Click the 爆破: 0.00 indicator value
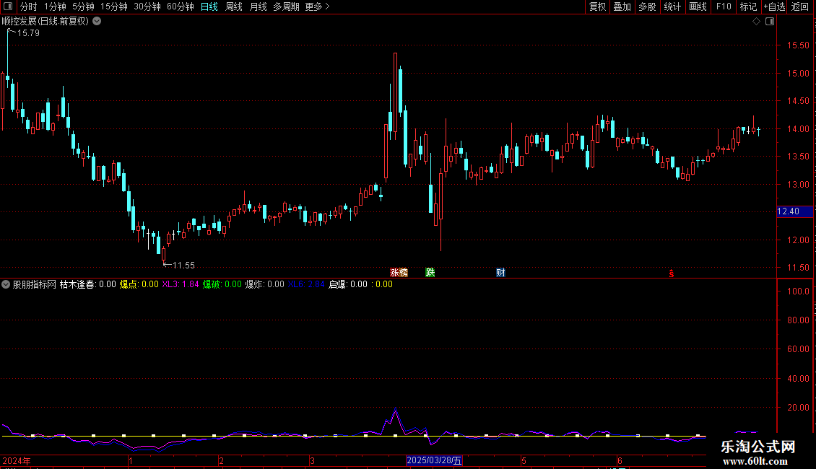The image size is (816, 469). [x=222, y=284]
